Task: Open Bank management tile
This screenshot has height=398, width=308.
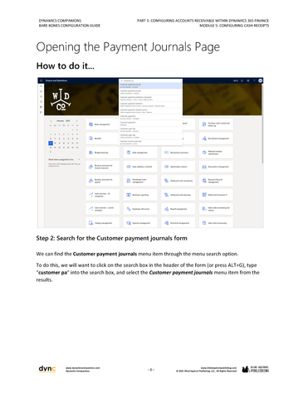Action: [x=103, y=124]
